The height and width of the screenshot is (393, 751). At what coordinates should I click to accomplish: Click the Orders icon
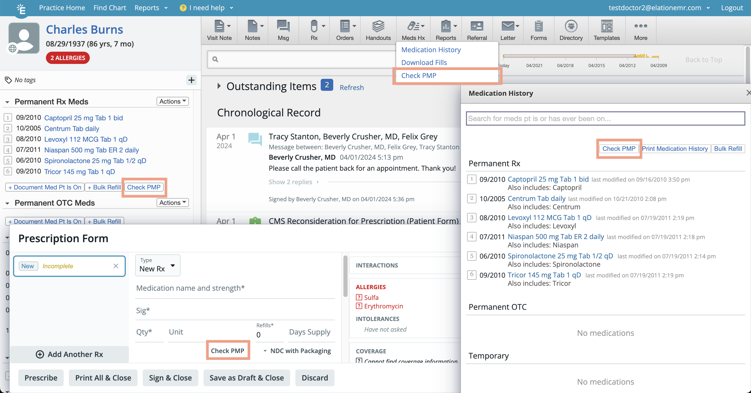point(345,29)
